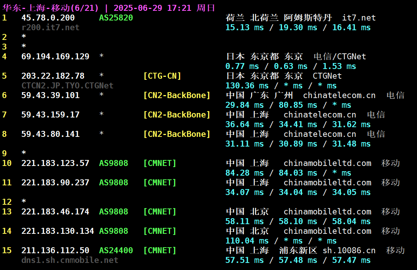Click chinamobileltd.com in hop 11
This screenshot has width=417, height=270.
327,182
